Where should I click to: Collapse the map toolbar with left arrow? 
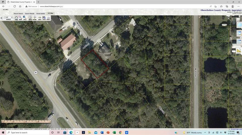(x=2, y=18)
